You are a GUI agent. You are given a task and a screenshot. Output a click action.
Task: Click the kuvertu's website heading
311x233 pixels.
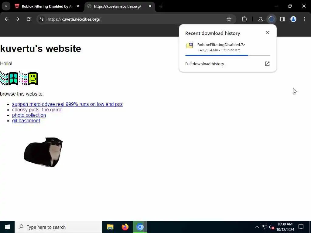pos(41,49)
